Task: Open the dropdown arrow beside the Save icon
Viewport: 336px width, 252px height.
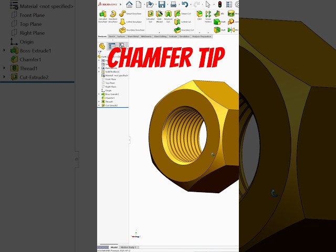Action: (167, 4)
